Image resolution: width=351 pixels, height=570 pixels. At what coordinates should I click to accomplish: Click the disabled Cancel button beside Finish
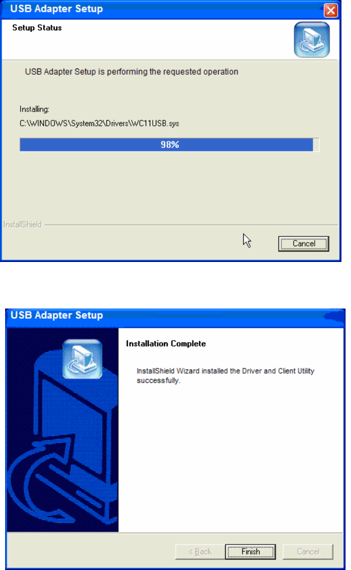[308, 552]
